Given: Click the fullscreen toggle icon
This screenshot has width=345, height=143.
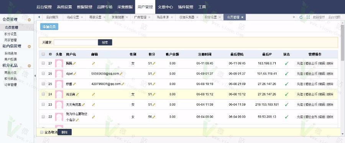Looking at the screenshot, I should pos(308,17).
